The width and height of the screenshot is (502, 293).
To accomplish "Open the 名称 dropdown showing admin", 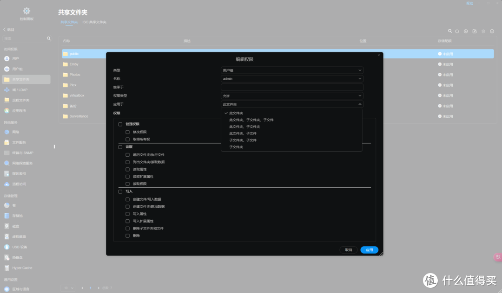I will (292, 78).
